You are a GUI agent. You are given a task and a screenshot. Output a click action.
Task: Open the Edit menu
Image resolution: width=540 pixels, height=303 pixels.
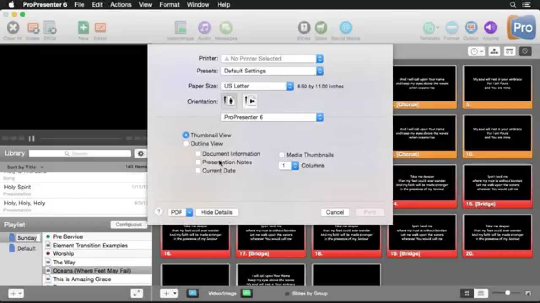pyautogui.click(x=97, y=5)
